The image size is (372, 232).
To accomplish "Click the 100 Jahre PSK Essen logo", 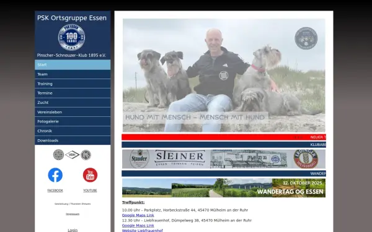I will (x=71, y=37).
